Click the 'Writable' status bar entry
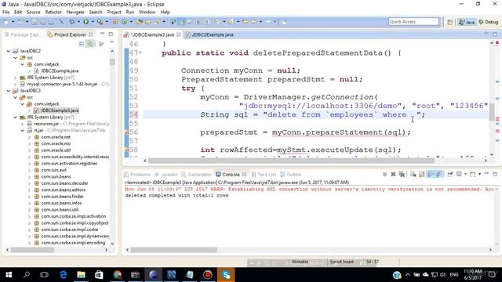502x282 pixels. click(300, 262)
